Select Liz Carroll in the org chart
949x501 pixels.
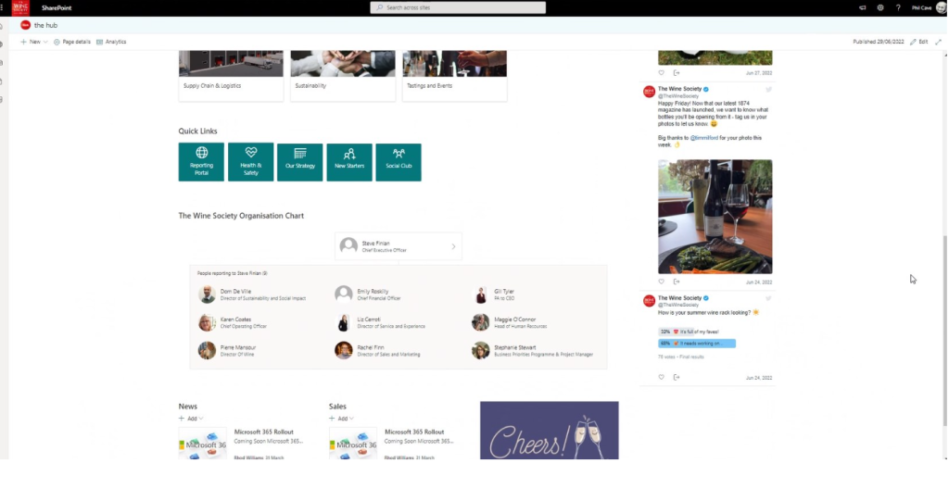(380, 322)
